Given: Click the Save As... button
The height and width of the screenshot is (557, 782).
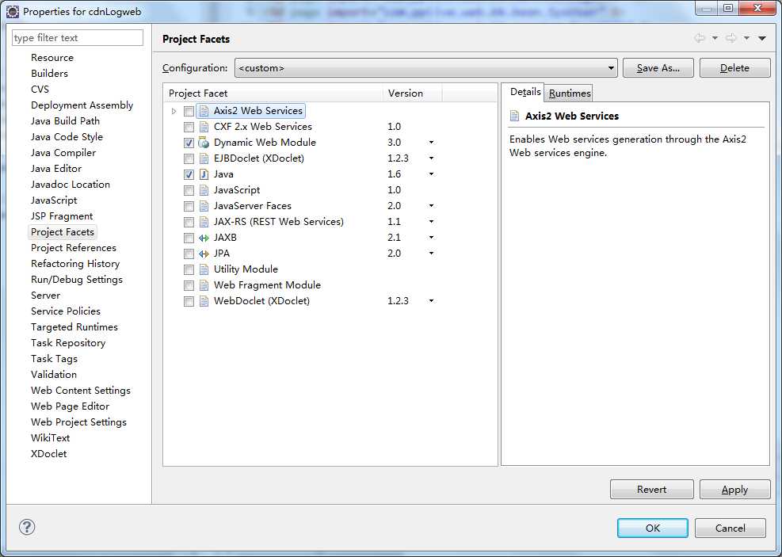Looking at the screenshot, I should coord(658,68).
